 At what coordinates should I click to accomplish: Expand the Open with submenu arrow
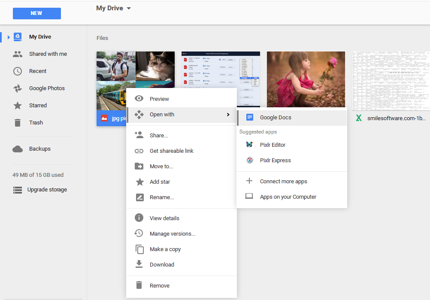tap(228, 115)
